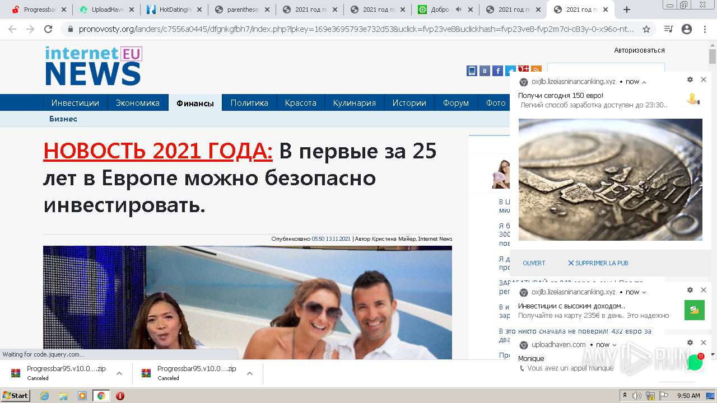Image resolution: width=717 pixels, height=403 pixels.
Task: Reload the page with the refresh button
Action: tap(48, 29)
